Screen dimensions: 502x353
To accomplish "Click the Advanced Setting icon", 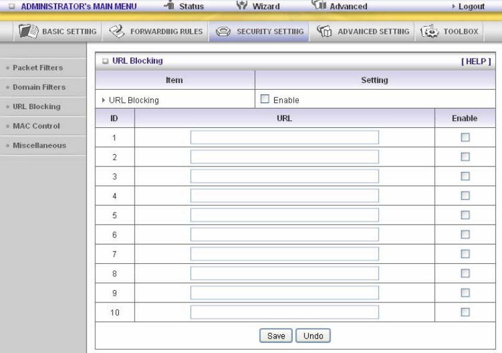I will (x=324, y=31).
